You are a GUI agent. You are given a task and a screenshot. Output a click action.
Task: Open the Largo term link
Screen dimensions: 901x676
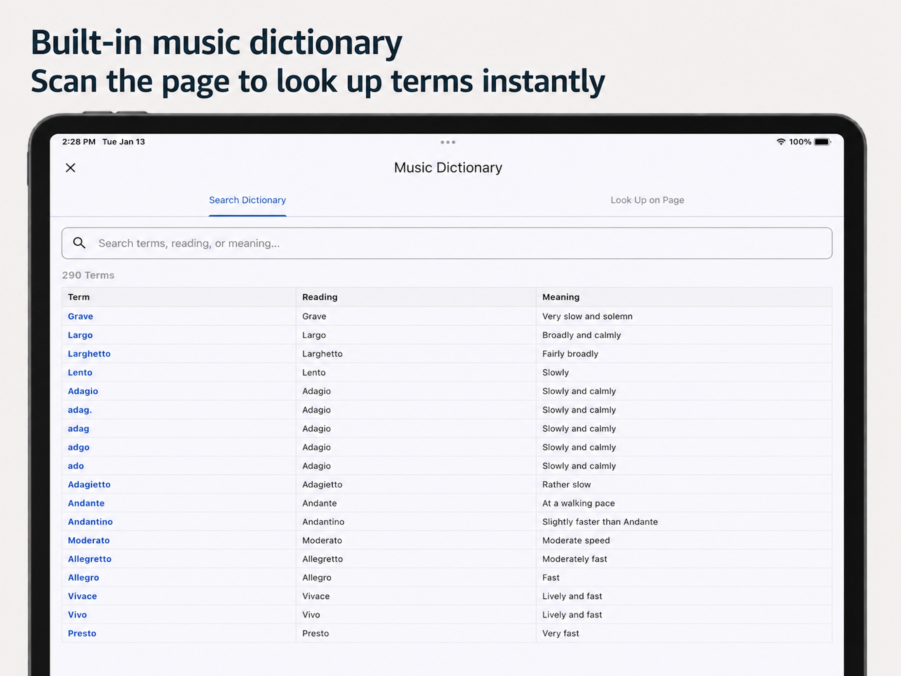(80, 335)
